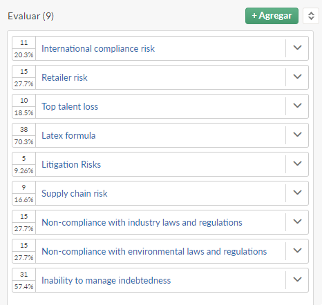
Task: Click the 57.4% score for indebtedness
Action: (24, 286)
